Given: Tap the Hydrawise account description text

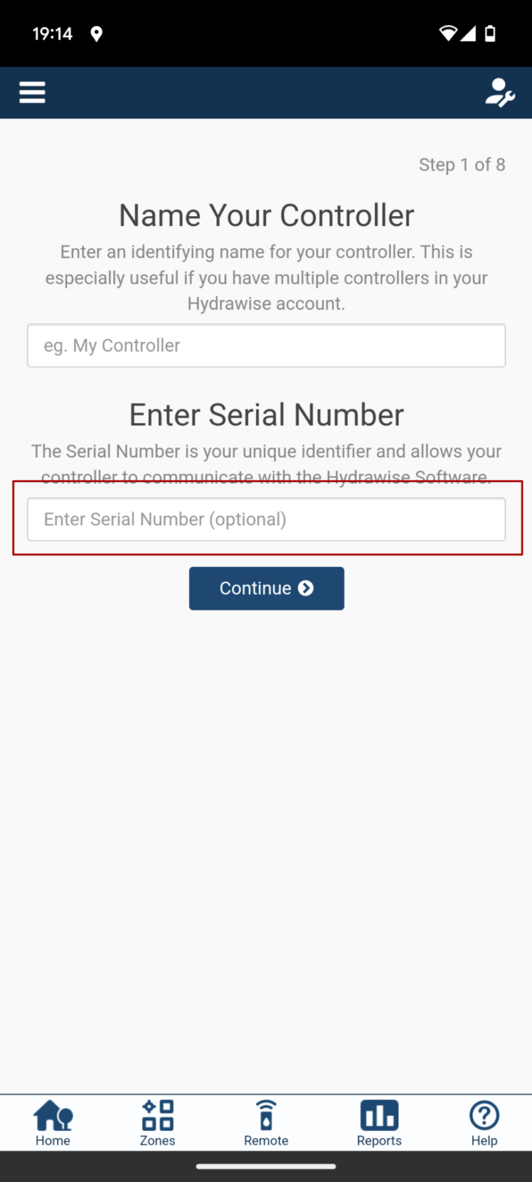Looking at the screenshot, I should coord(266,278).
